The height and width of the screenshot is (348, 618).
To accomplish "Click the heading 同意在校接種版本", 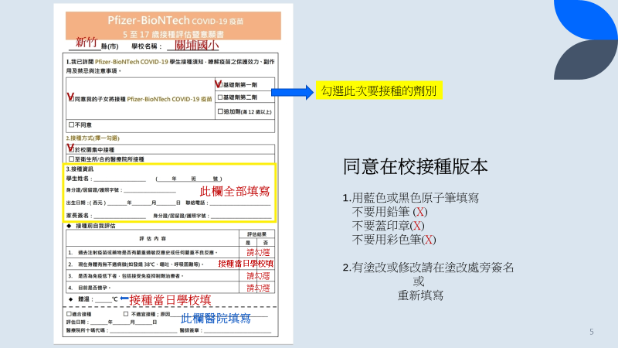I will pyautogui.click(x=415, y=166).
